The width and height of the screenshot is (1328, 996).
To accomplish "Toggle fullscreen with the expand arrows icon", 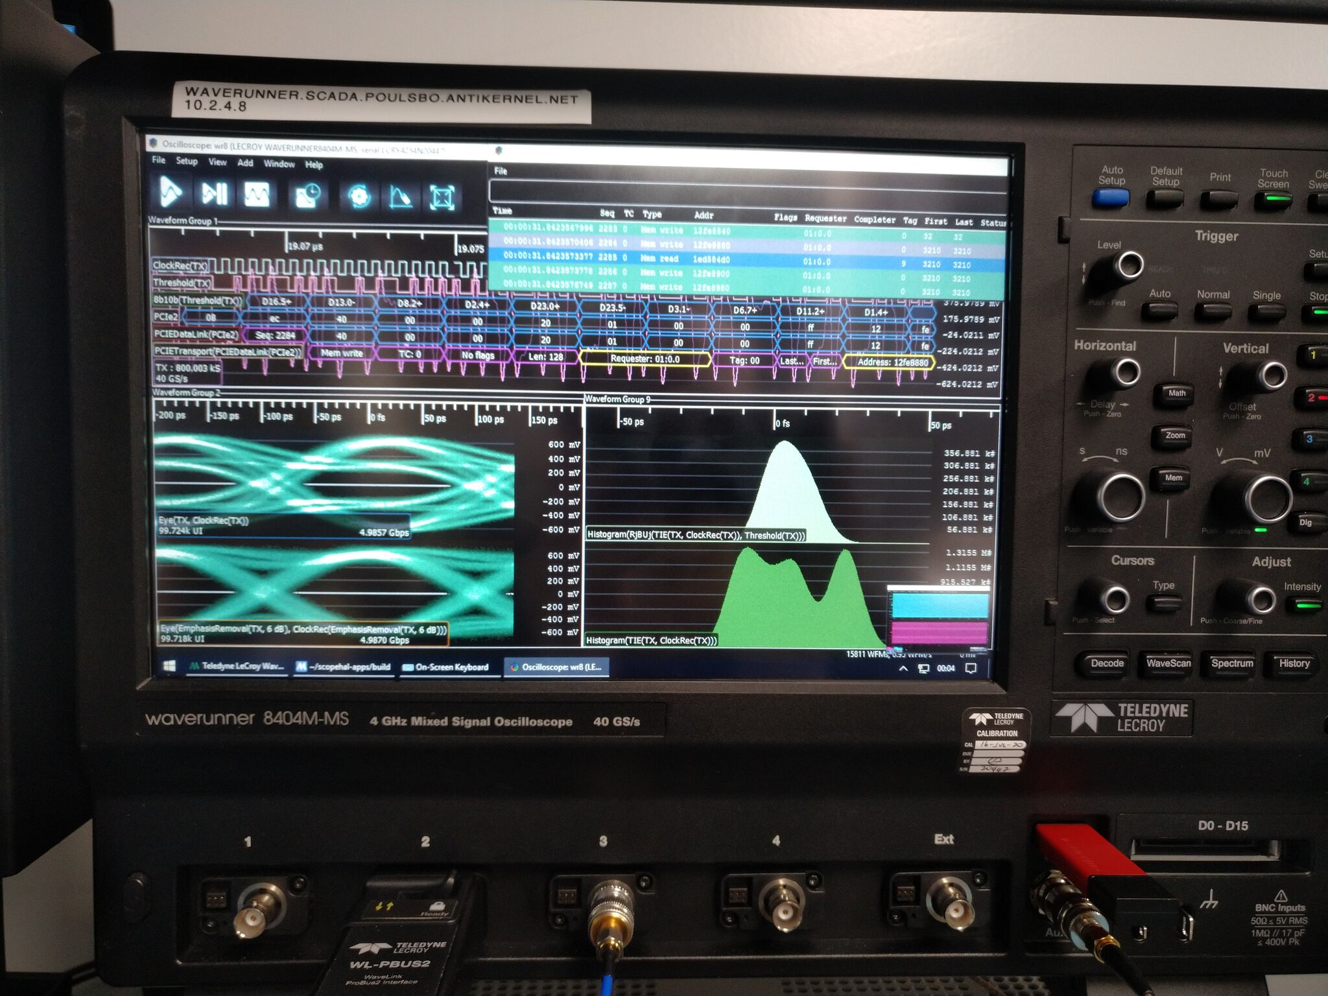I will pyautogui.click(x=442, y=197).
